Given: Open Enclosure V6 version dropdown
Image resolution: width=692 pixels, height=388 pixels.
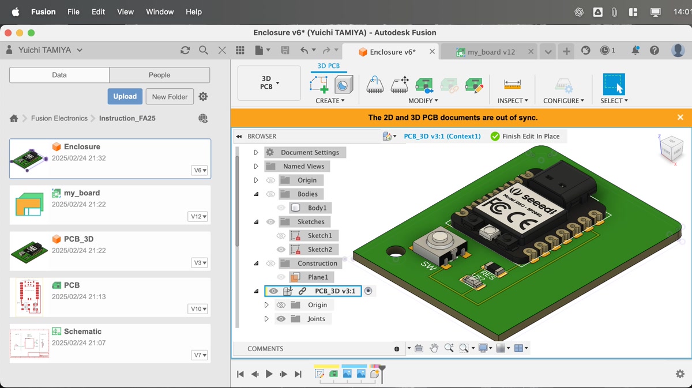Looking at the screenshot, I should click(200, 170).
